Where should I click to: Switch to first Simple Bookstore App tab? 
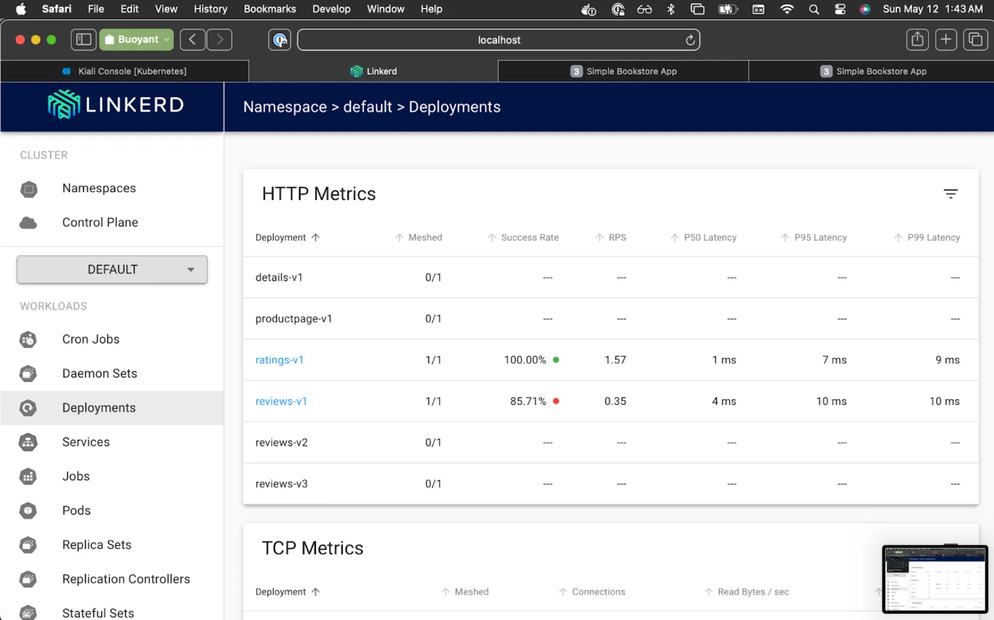(623, 71)
